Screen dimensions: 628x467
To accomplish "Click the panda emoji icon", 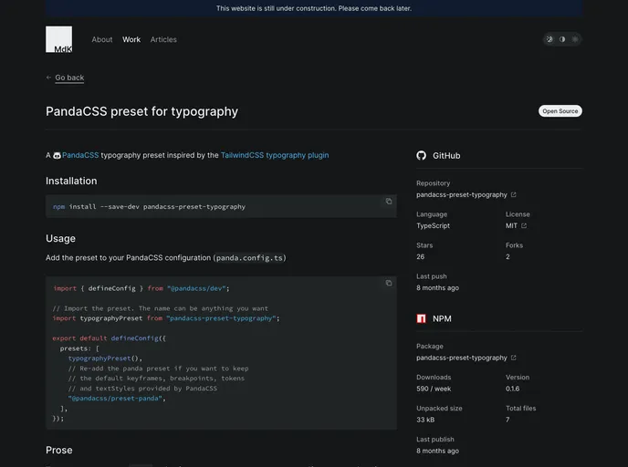I will pyautogui.click(x=57, y=155).
